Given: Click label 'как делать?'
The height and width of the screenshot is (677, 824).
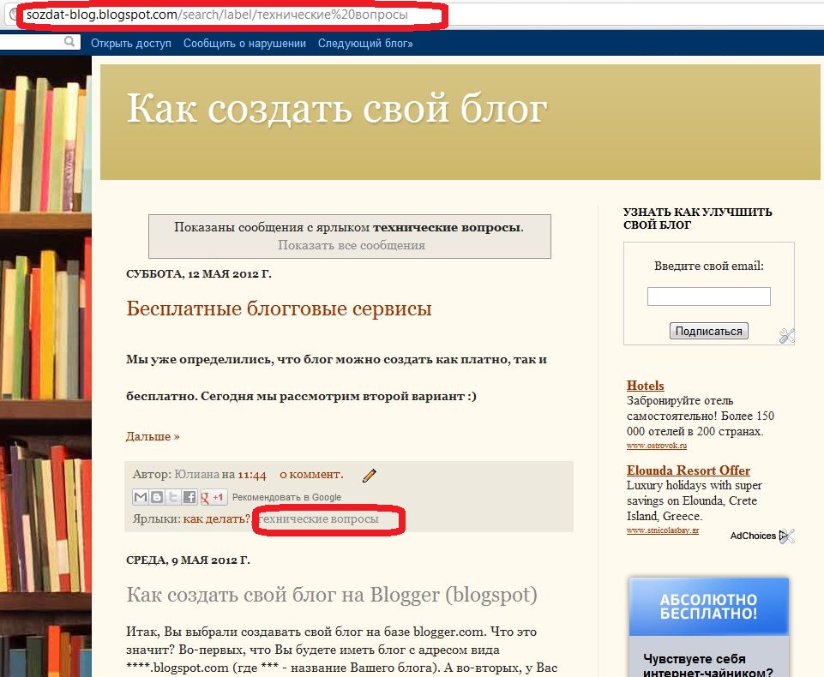Looking at the screenshot, I should pyautogui.click(x=217, y=519).
